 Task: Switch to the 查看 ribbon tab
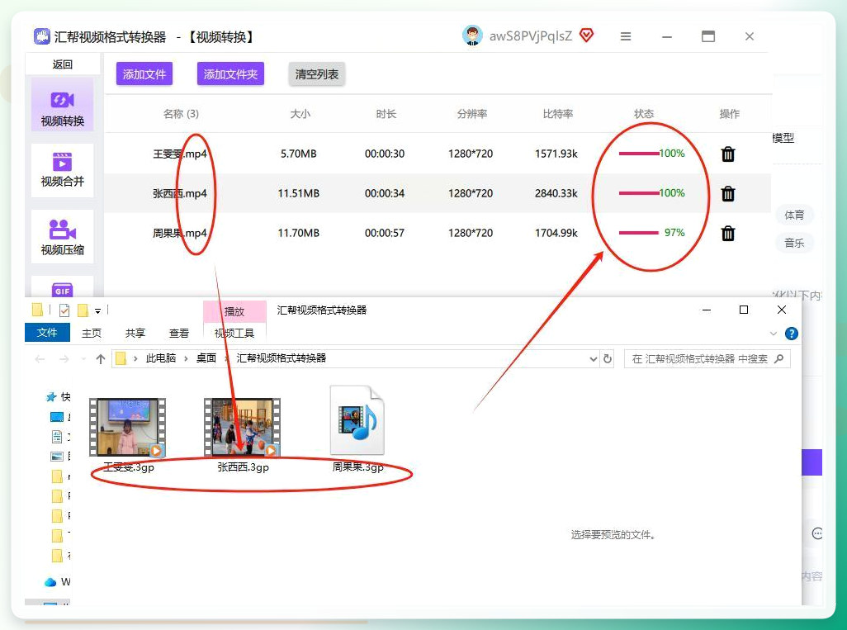(179, 333)
